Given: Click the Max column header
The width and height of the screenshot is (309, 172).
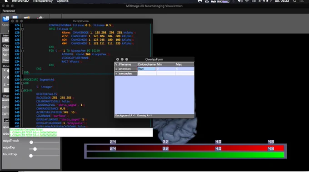Looking at the screenshot, I should tap(184, 64).
